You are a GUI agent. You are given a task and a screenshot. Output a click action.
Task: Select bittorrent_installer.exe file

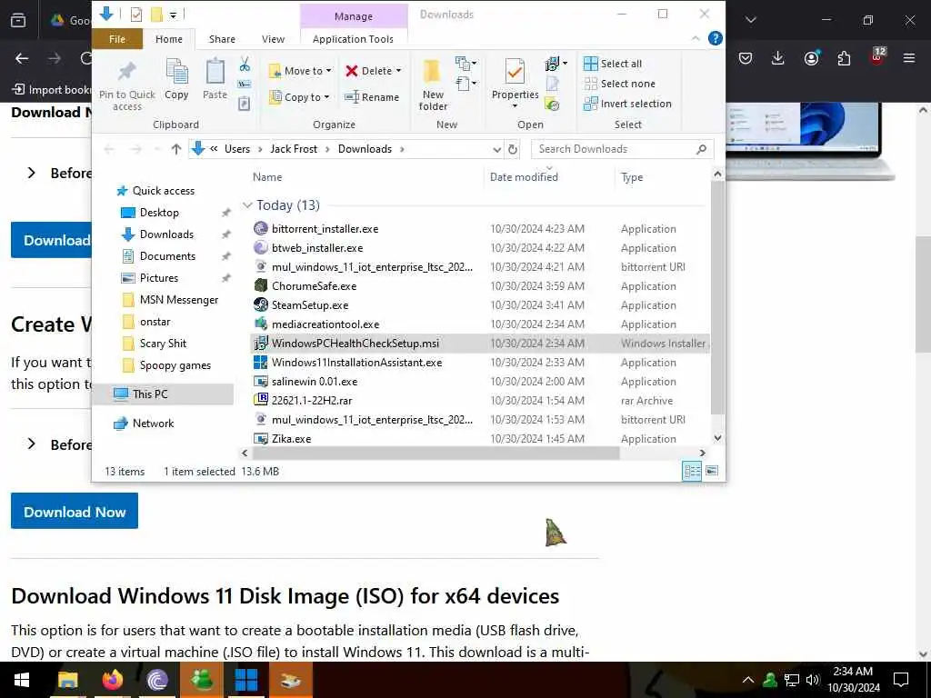[x=325, y=229]
